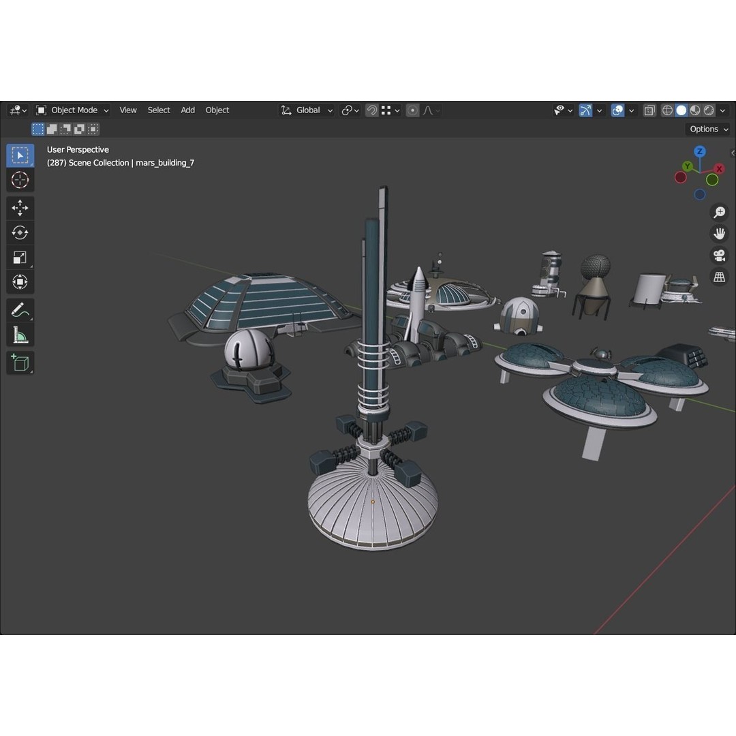Screen dimensions: 736x736
Task: Select the Rotate tool
Action: (20, 232)
